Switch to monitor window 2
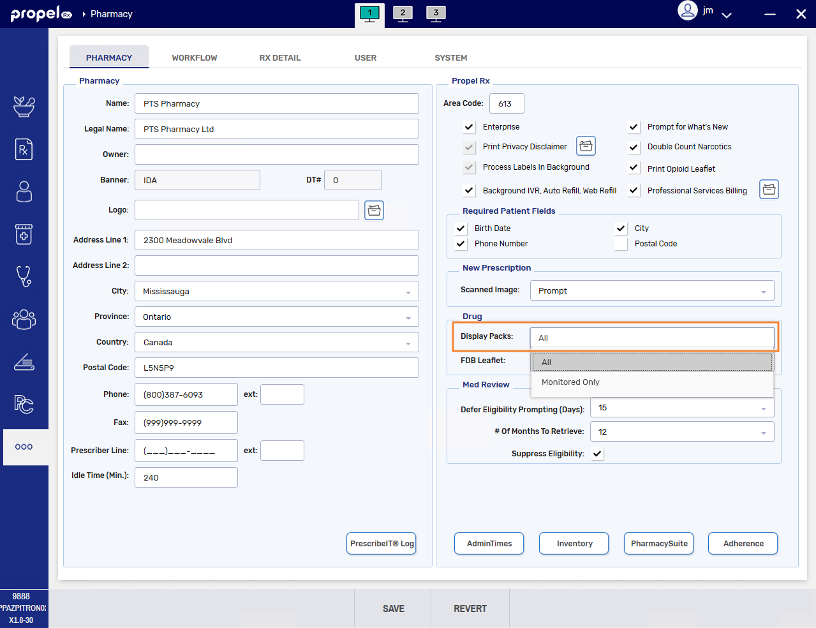Viewport: 816px width, 628px height. 403,14
